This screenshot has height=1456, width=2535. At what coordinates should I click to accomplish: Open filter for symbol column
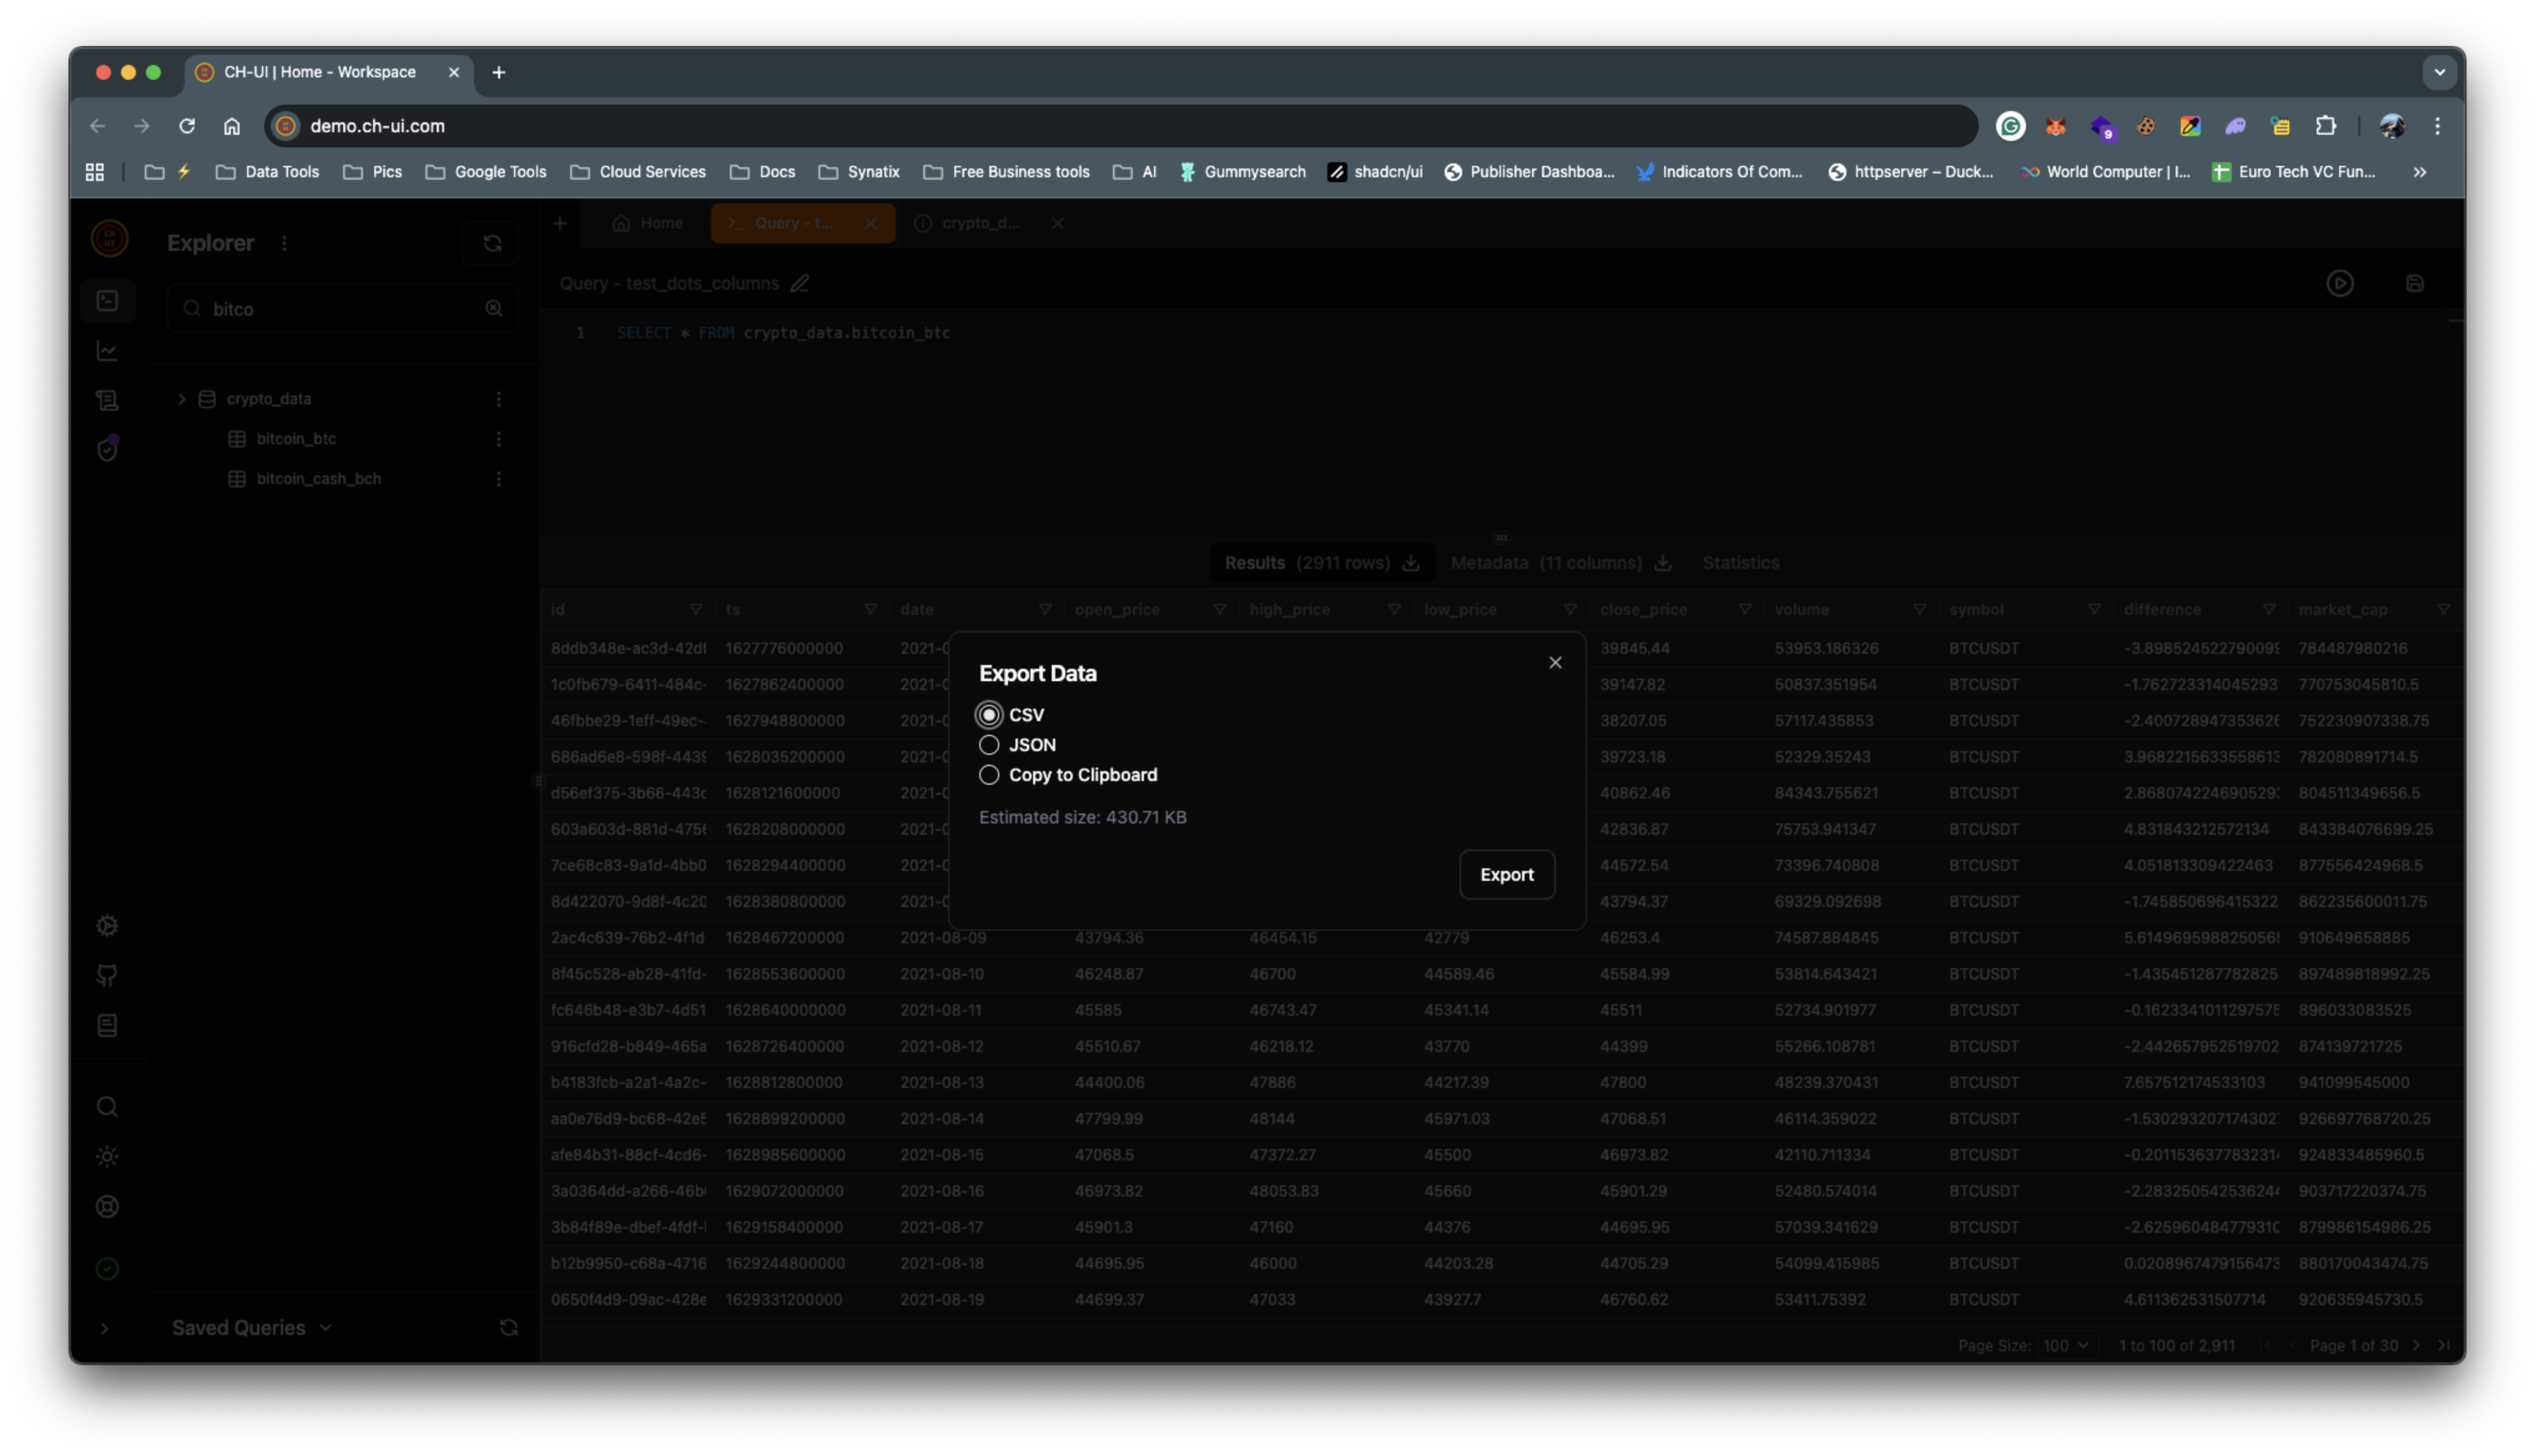coord(2093,610)
